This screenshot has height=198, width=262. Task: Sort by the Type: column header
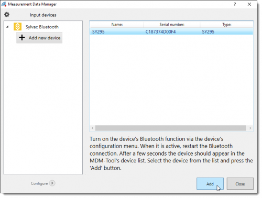tap(227, 25)
